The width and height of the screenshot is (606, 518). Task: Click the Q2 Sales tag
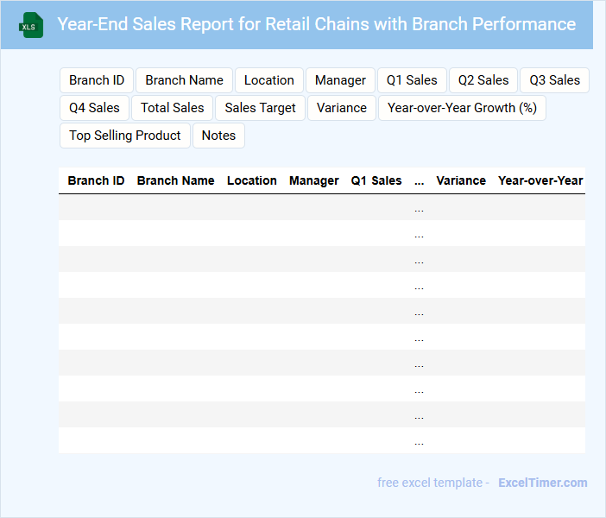pyautogui.click(x=483, y=80)
